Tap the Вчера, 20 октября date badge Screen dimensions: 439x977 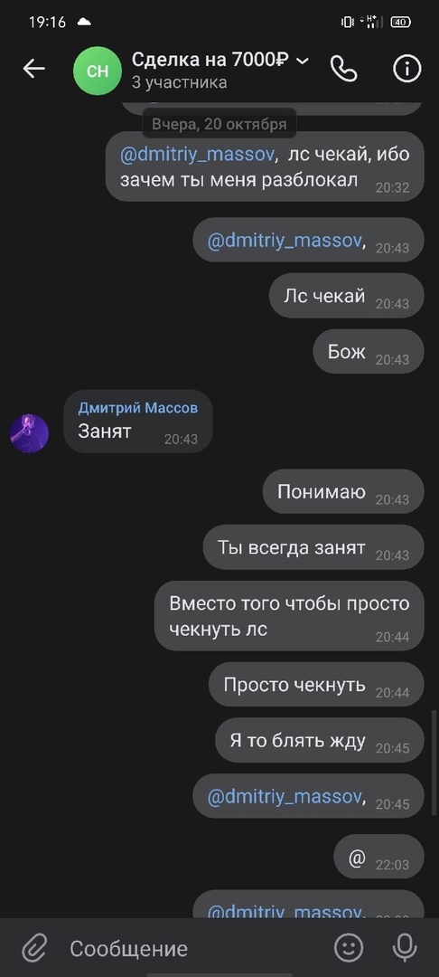click(x=219, y=123)
